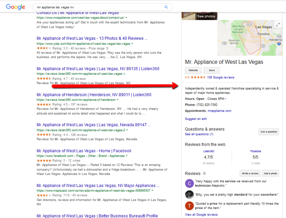Open dropdown next to mapquest.com URL
286x218 pixels.
pos(152,191)
